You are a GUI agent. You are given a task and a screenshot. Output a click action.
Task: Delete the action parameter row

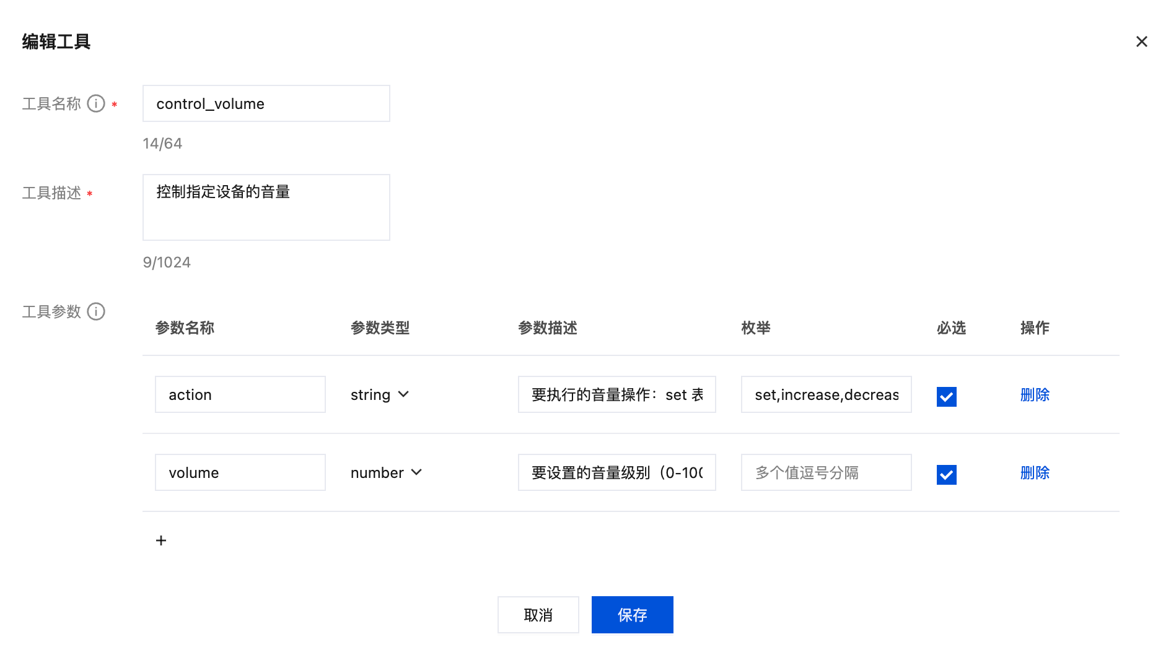coord(1034,395)
